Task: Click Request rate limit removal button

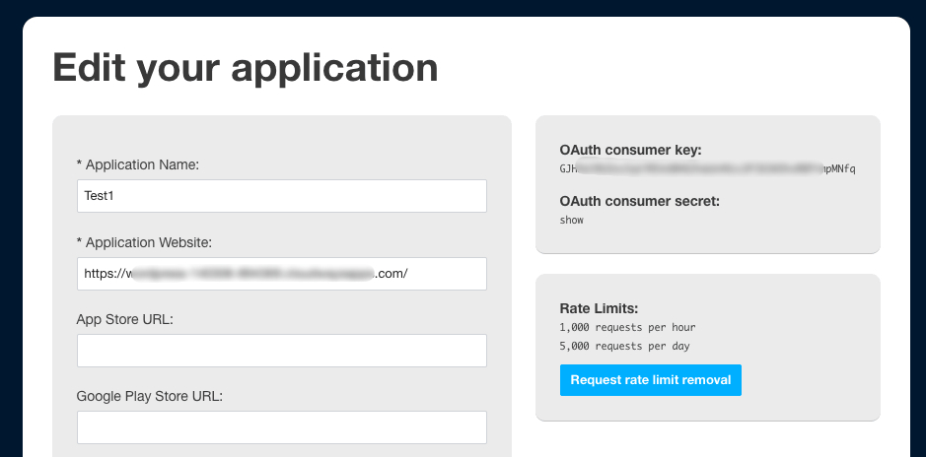Action: [x=651, y=380]
